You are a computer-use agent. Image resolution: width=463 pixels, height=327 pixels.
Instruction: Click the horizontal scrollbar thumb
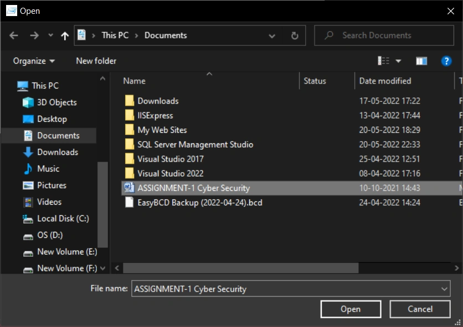(x=241, y=268)
